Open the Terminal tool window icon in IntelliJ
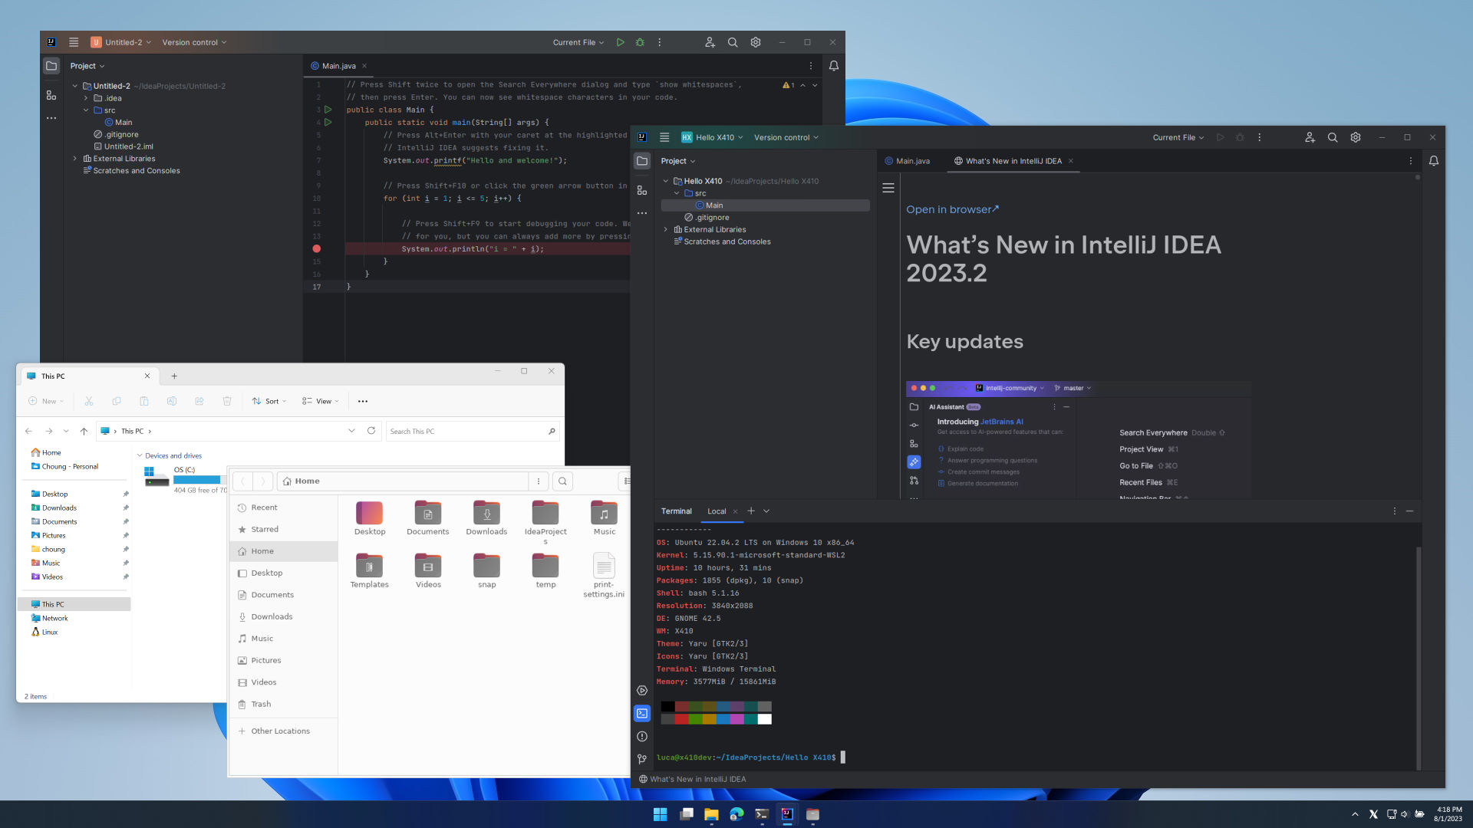 tap(642, 713)
